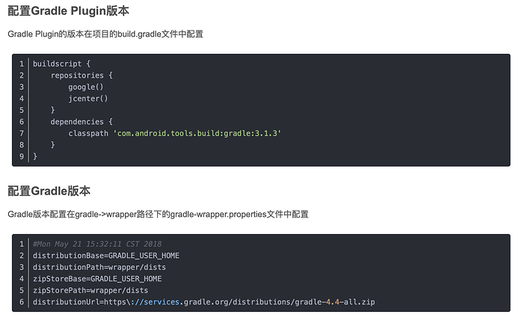Click the zipStorePath=wrapper/dists line
Viewport: 516px width, 323px height.
(x=90, y=290)
